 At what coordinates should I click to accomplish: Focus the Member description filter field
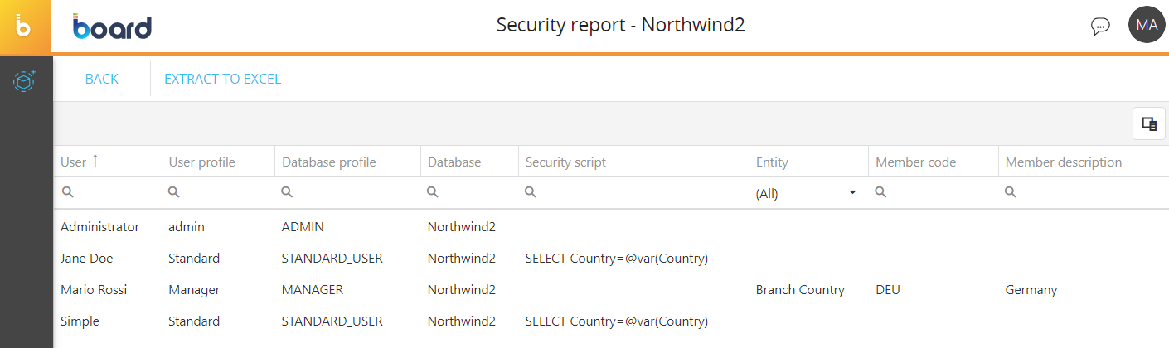[x=1086, y=192]
